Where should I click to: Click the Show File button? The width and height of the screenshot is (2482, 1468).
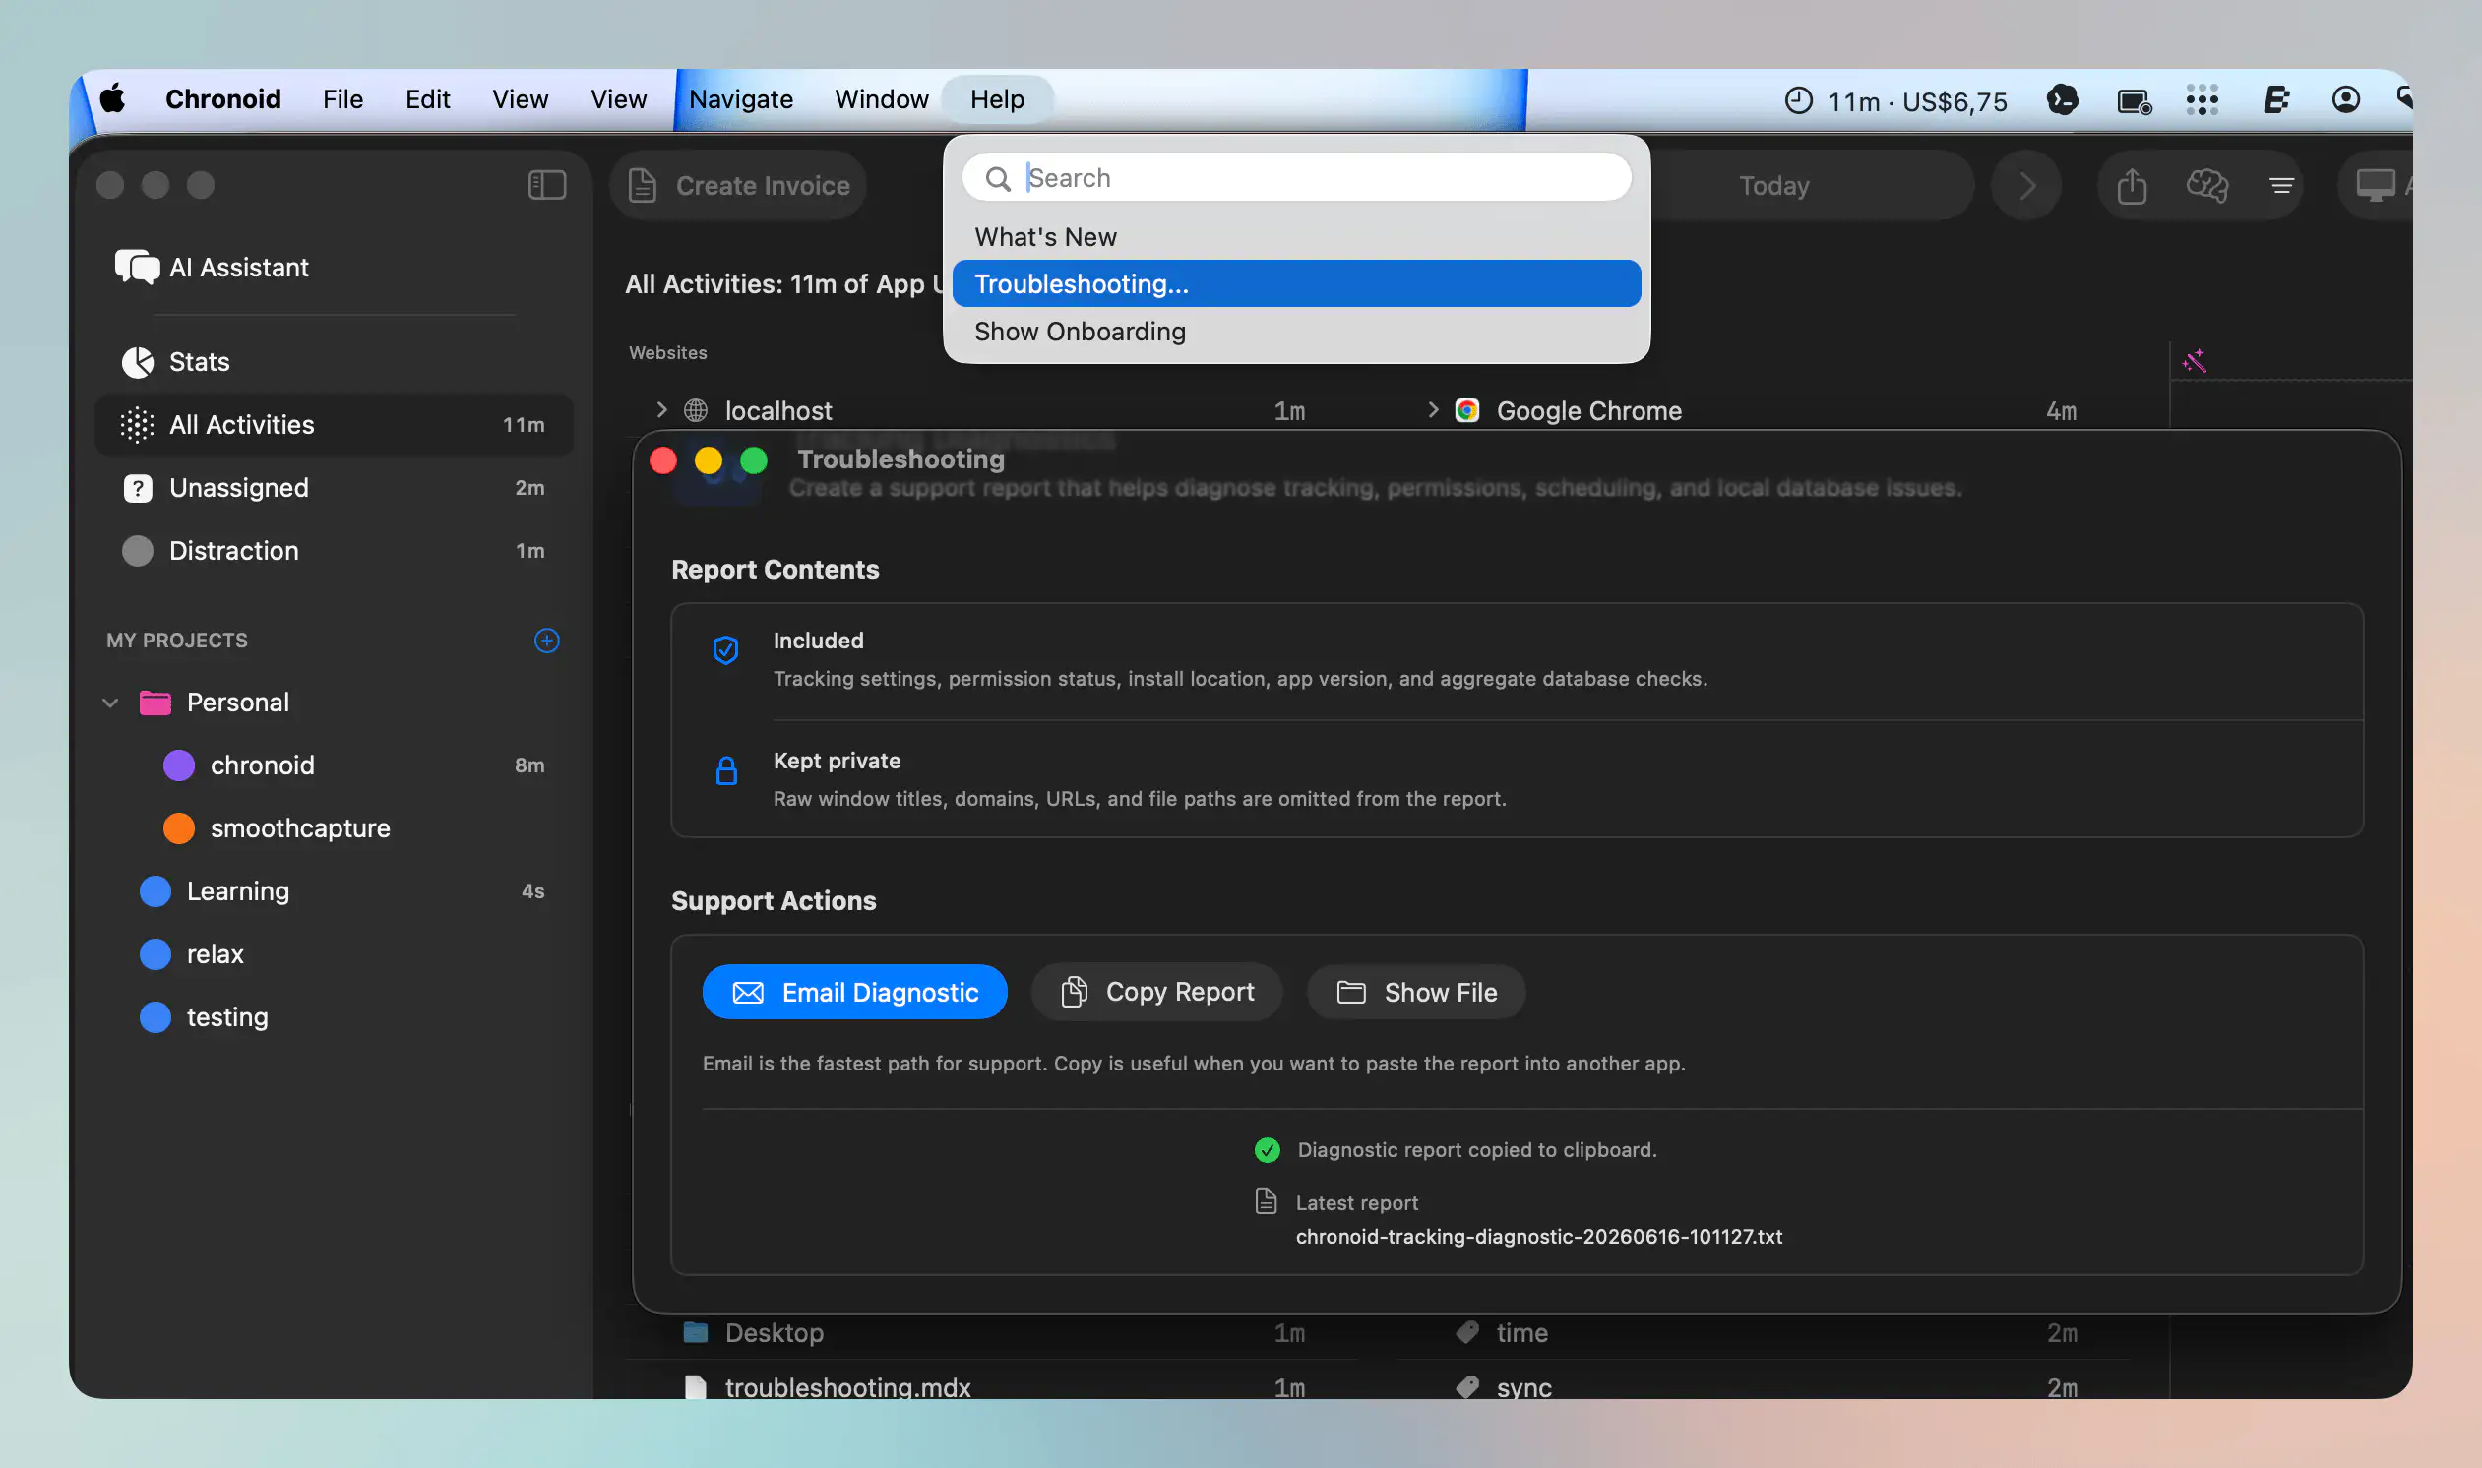tap(1415, 992)
